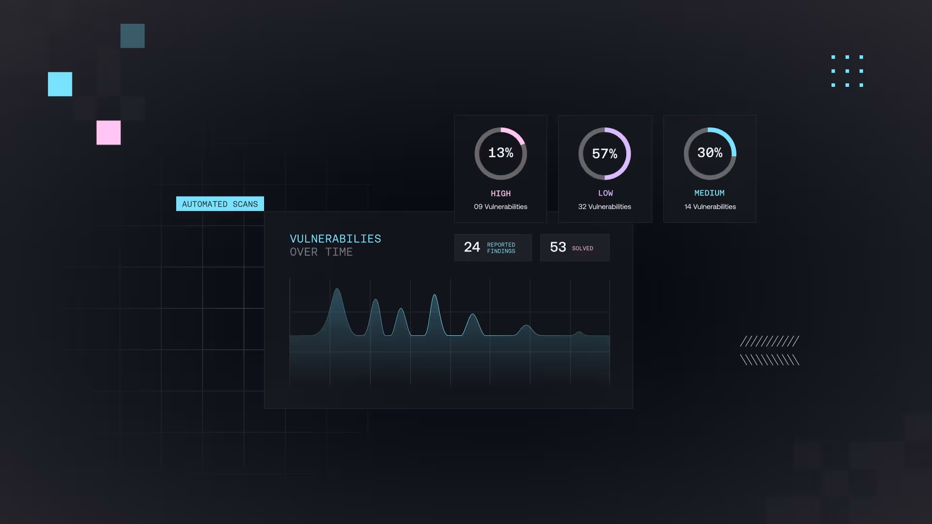
Task: Click the forward slash hatch pattern
Action: point(769,341)
